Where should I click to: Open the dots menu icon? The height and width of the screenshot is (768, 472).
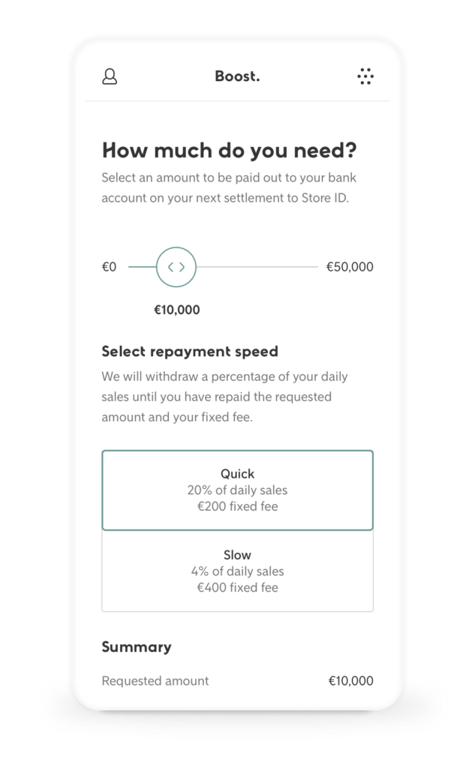tap(365, 76)
